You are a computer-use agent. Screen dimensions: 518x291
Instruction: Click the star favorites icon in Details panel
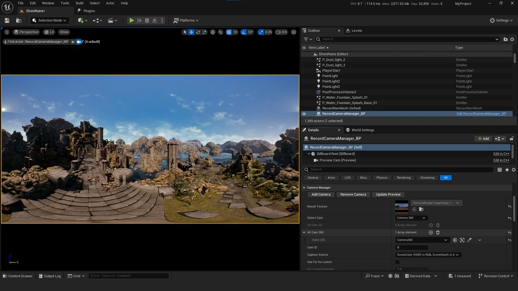pyautogui.click(x=507, y=170)
